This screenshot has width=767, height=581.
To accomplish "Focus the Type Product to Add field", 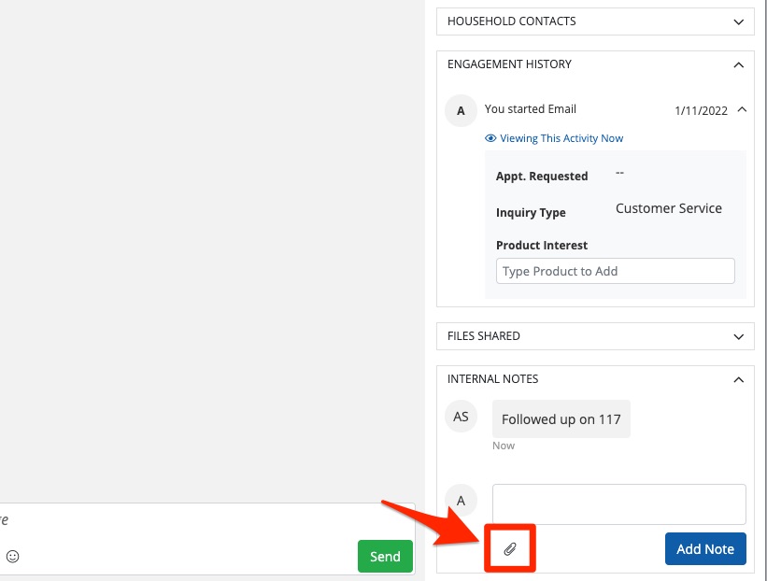I will coord(615,272).
